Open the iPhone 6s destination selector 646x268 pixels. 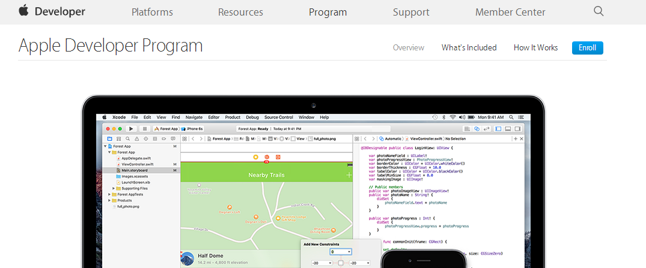192,129
